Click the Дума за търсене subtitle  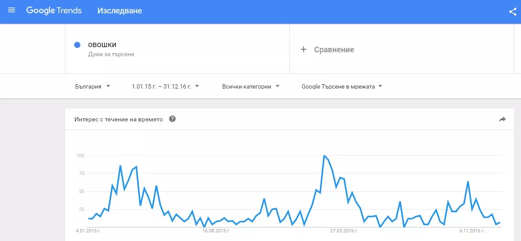tap(111, 54)
